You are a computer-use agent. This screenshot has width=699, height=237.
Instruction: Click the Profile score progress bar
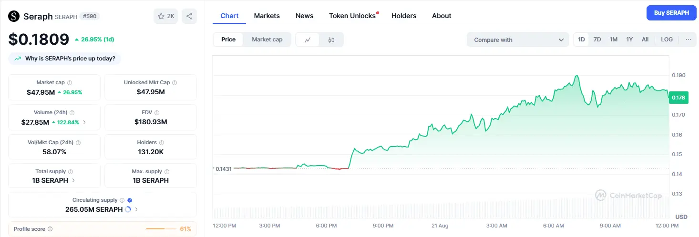pos(160,229)
